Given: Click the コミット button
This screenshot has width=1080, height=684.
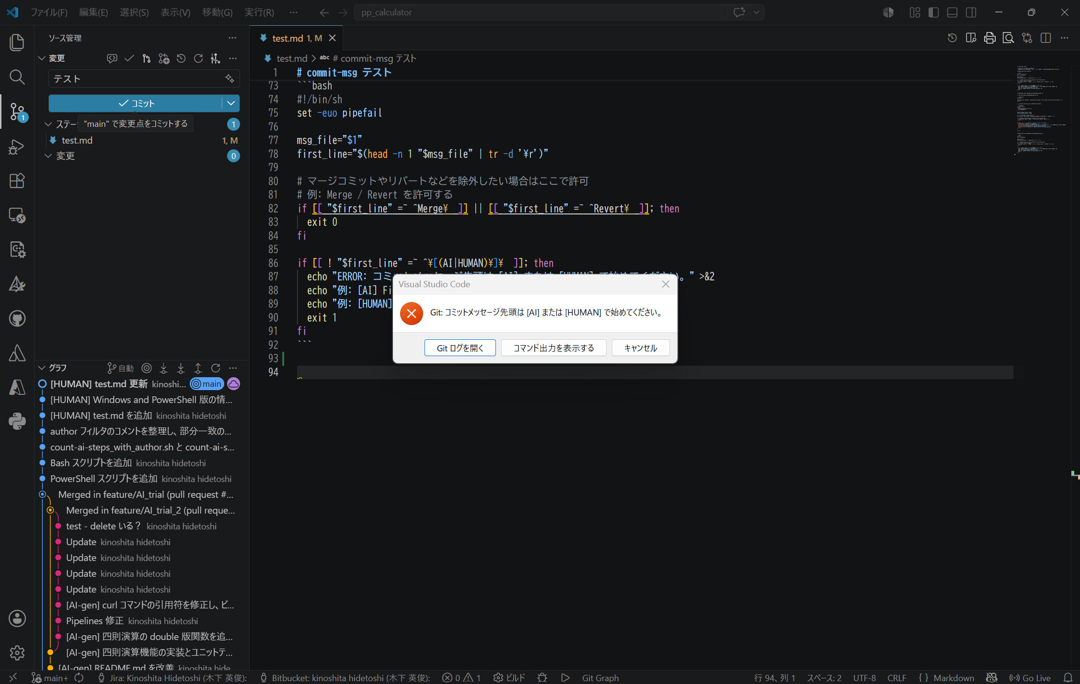Looking at the screenshot, I should point(136,103).
